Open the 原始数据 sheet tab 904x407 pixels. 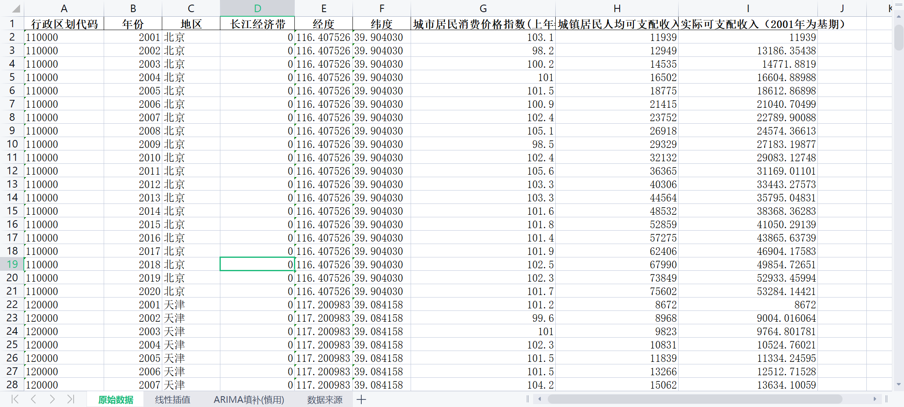(115, 400)
